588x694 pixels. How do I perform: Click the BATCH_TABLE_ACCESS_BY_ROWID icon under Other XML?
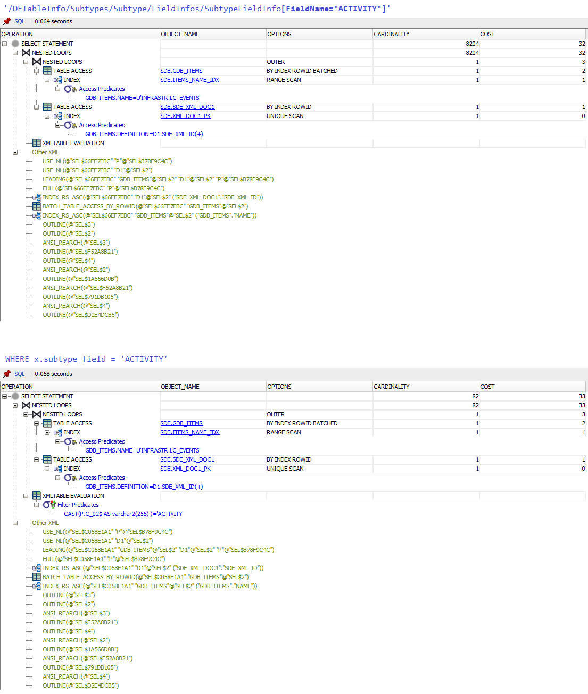36,206
